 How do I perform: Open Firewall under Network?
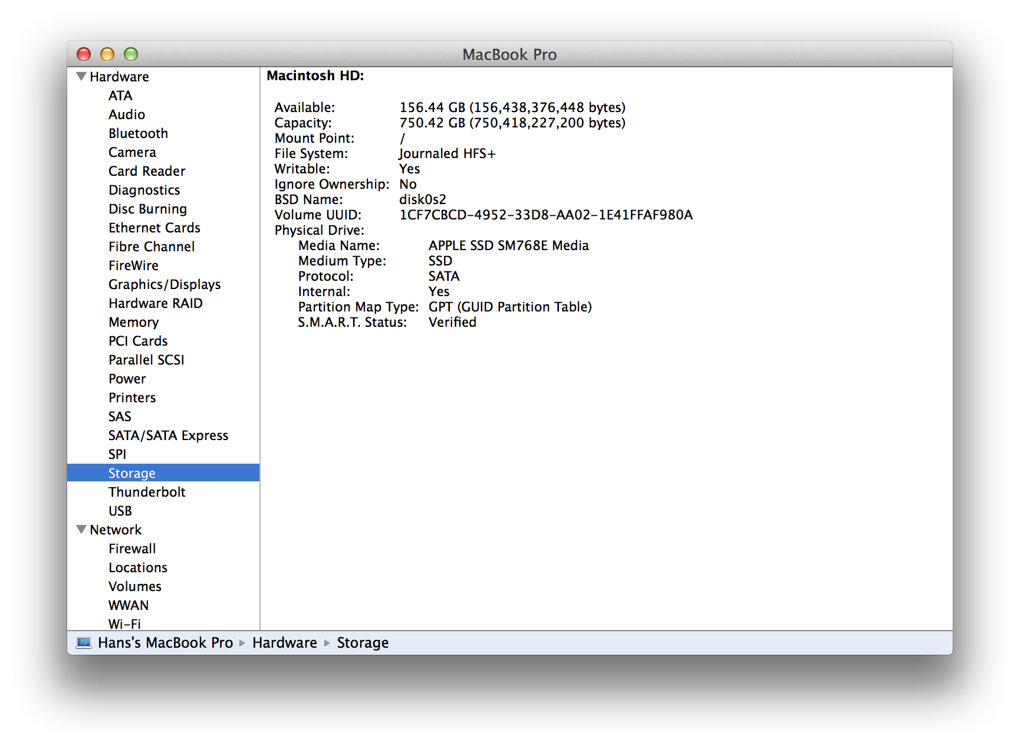click(132, 549)
